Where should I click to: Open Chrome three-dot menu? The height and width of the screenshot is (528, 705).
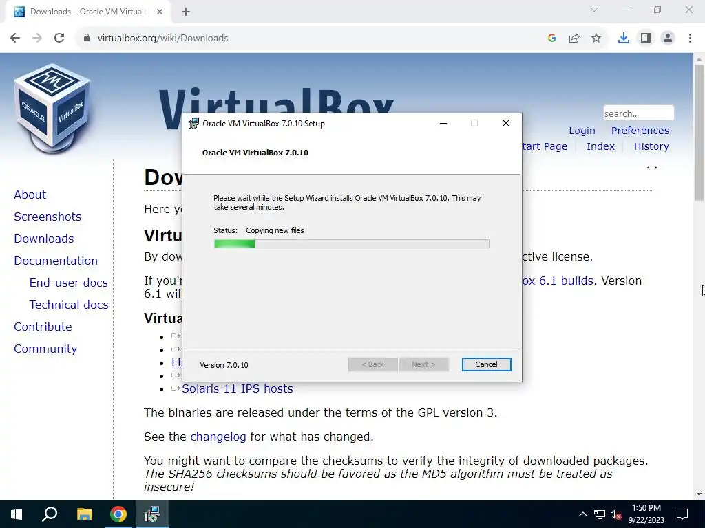(x=690, y=38)
